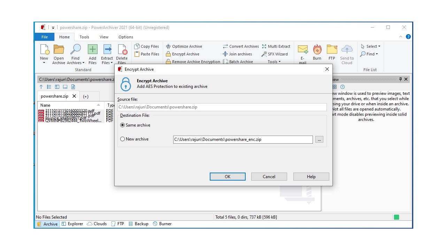Switch to the Options ribbon tab
Viewport: 446px width, 251px height.
126,37
